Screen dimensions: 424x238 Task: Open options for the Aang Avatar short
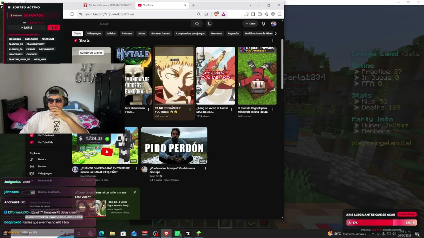click(x=231, y=110)
